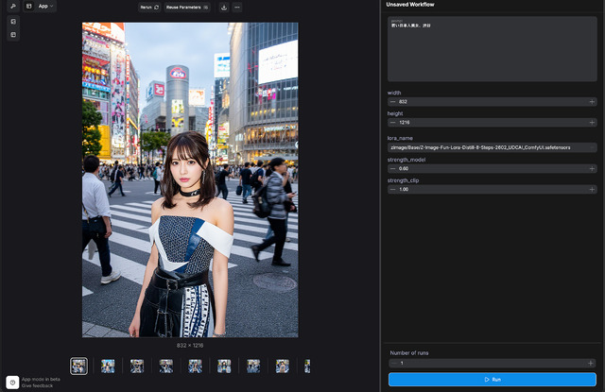Click the lower left sidebar panel icon
The height and width of the screenshot is (392, 605).
13,35
